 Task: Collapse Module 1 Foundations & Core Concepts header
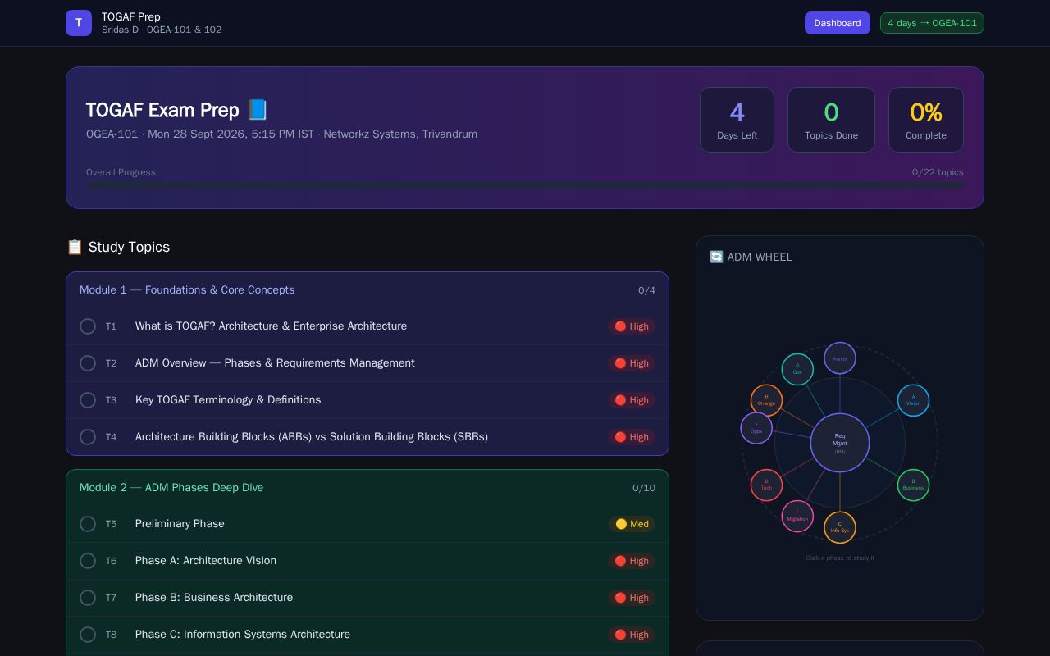367,290
